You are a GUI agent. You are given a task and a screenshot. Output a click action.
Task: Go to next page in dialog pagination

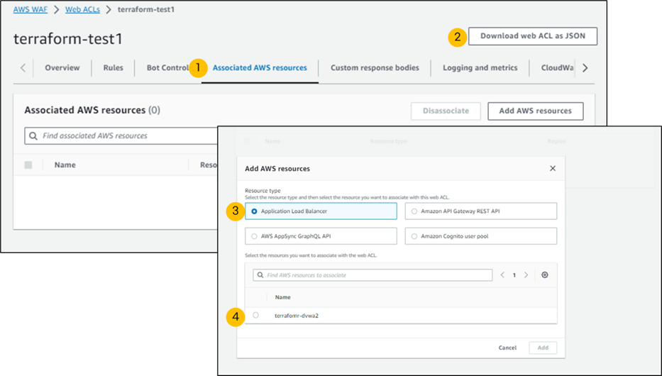[526, 275]
